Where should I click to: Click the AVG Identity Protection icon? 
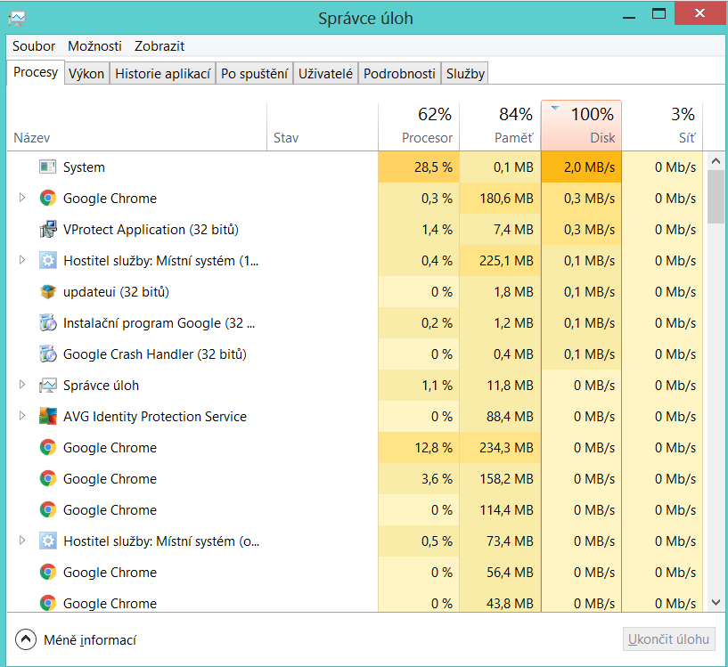click(48, 417)
